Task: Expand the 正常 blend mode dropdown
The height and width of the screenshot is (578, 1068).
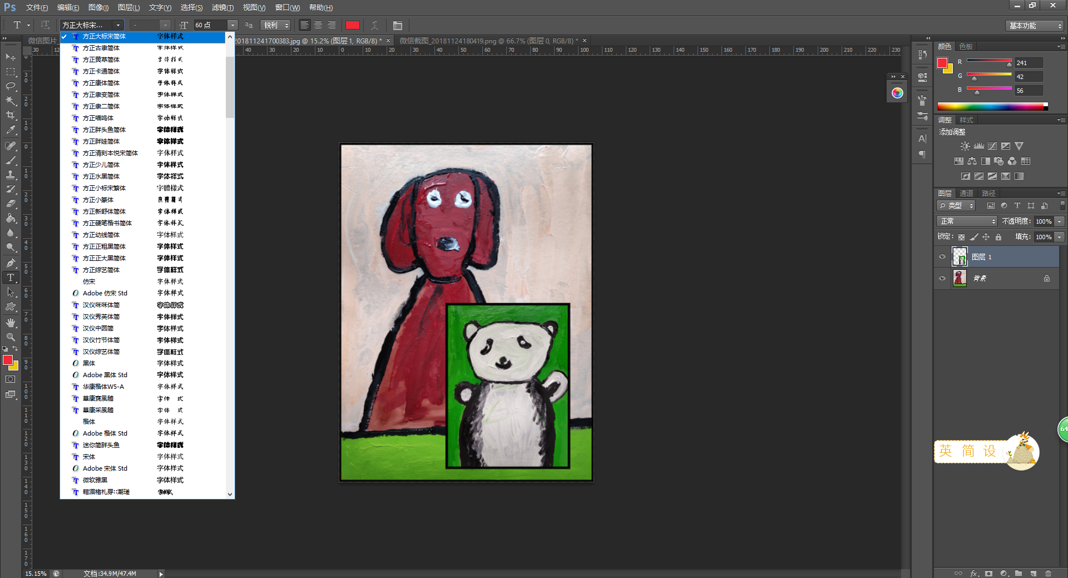Action: pos(967,221)
